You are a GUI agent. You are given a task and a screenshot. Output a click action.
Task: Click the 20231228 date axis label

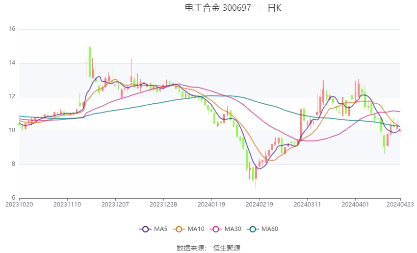pyautogui.click(x=163, y=205)
